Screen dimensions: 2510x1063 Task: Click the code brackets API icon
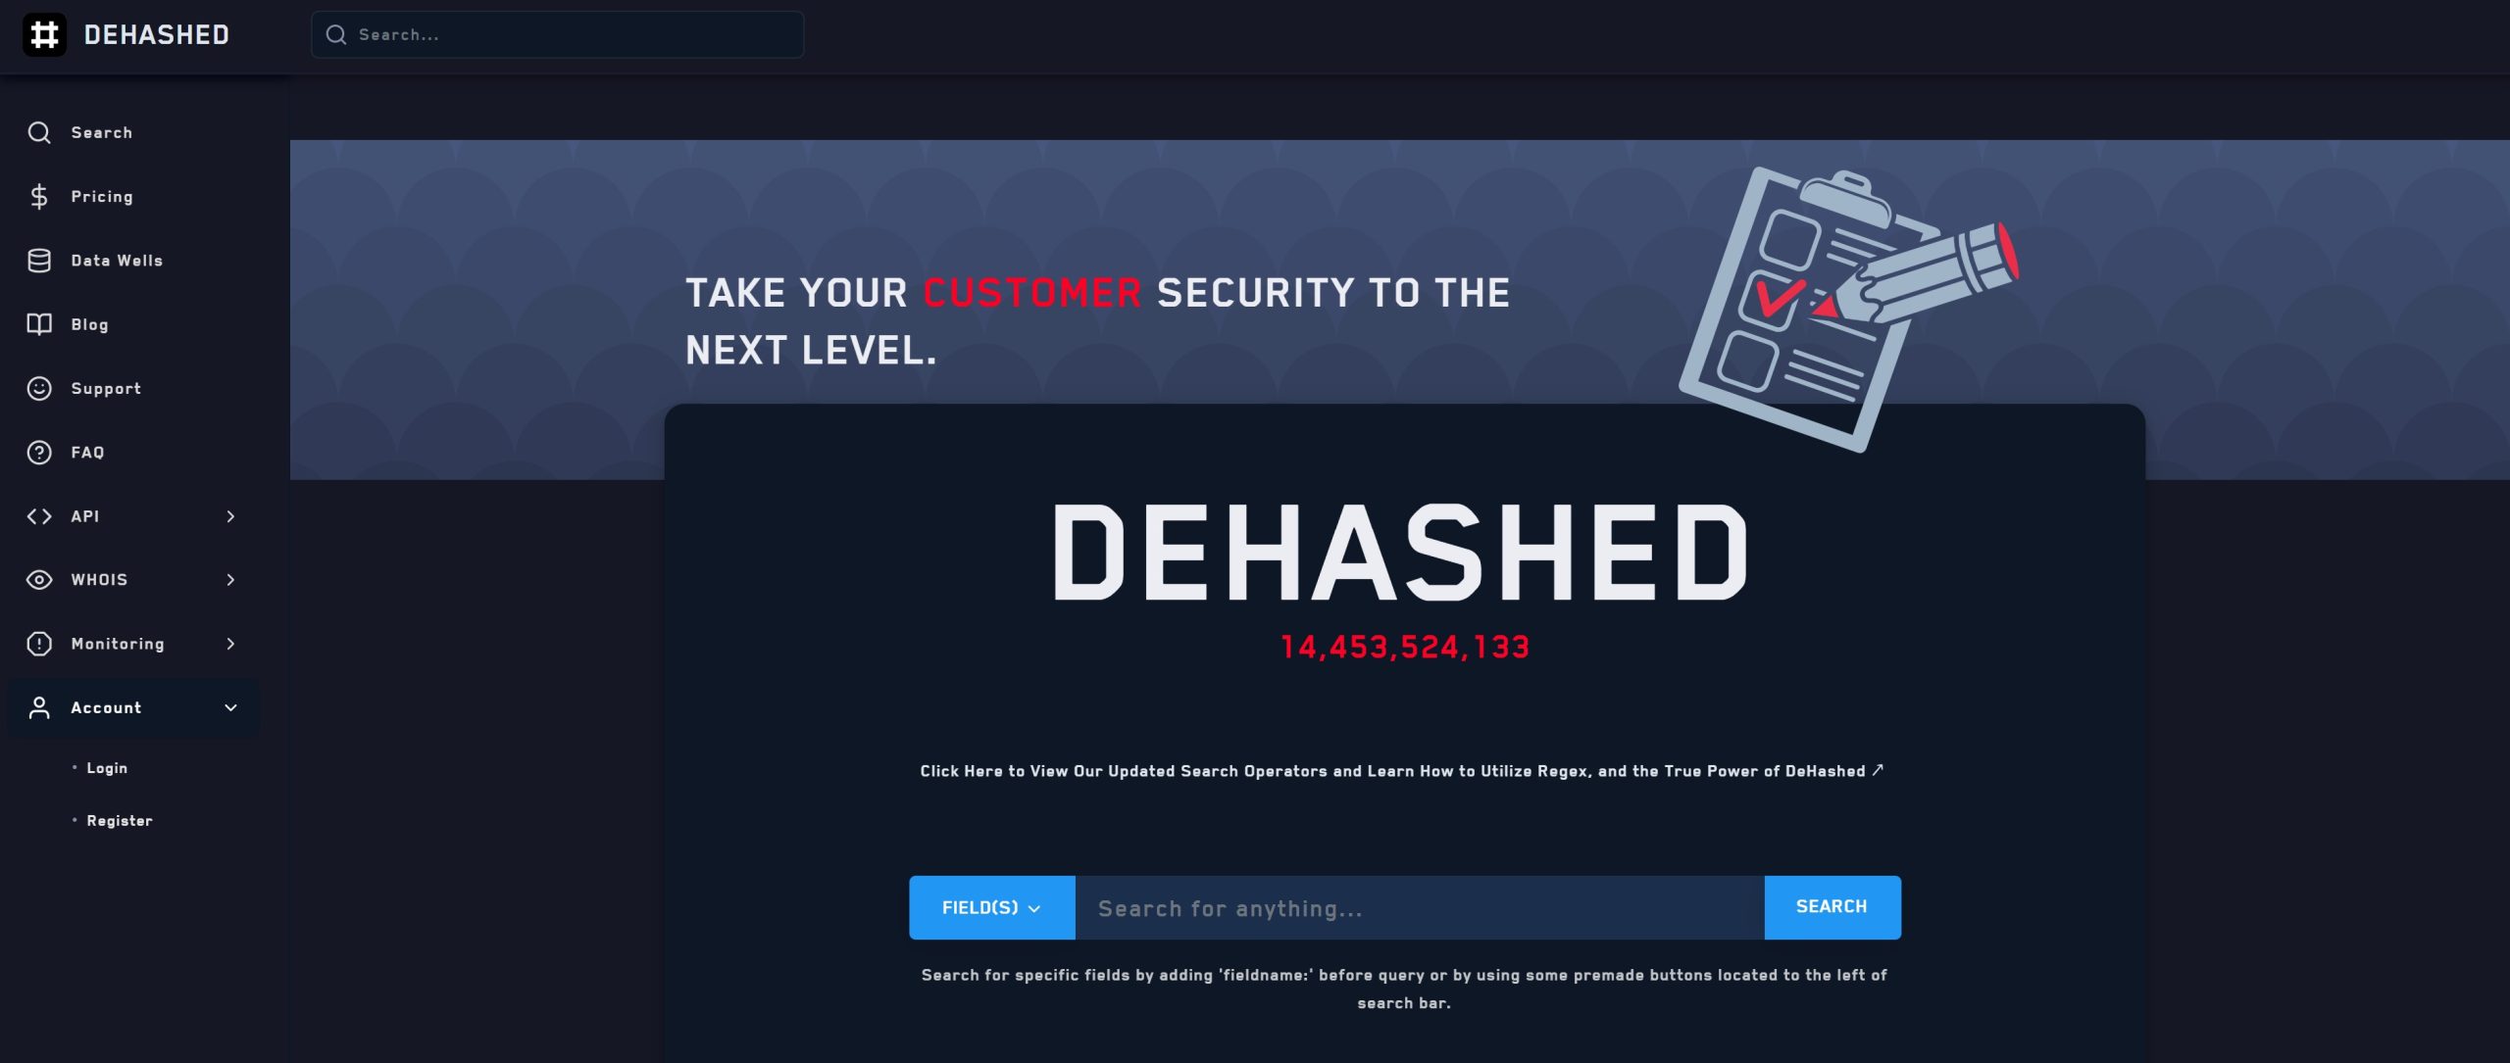(x=39, y=515)
